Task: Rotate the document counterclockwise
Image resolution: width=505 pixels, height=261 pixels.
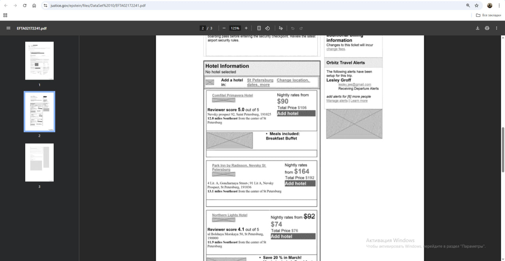Action: (x=267, y=28)
